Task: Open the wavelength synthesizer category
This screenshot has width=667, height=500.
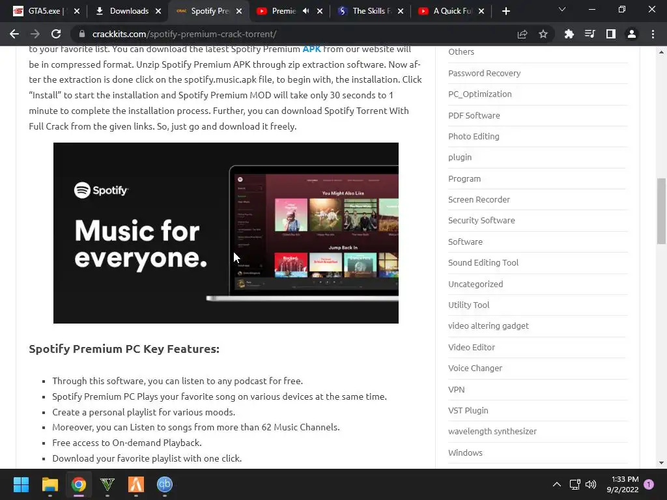Action: coord(492,432)
